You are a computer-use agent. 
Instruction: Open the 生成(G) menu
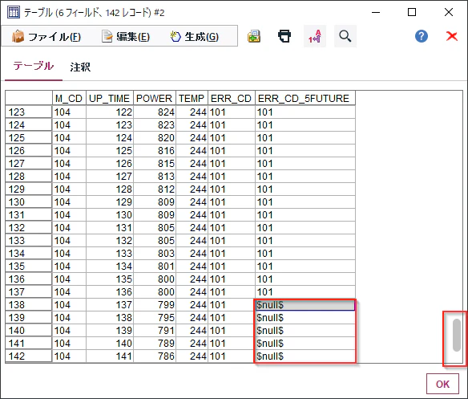click(195, 36)
